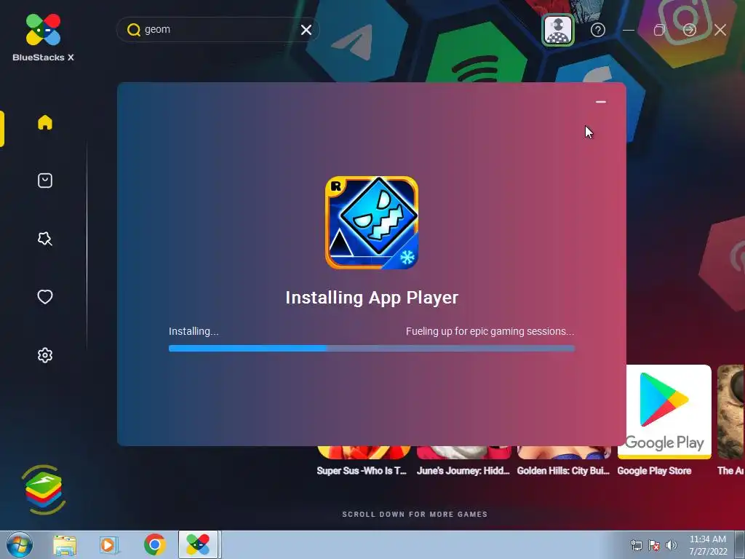This screenshot has height=559, width=745.
Task: Open the Windows Start button
Action: 20,544
